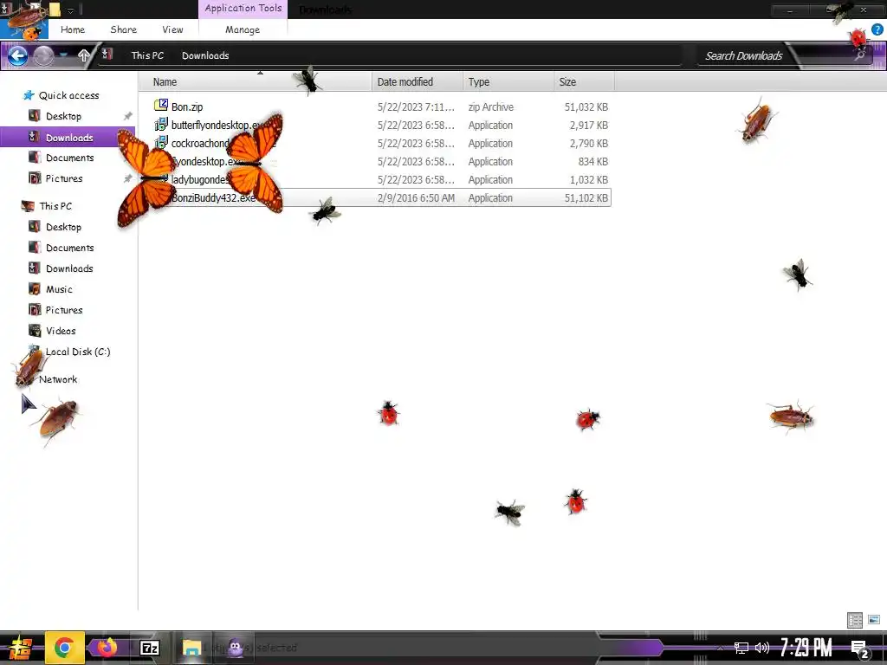Select the Application Tools contextual tab
Image resolution: width=887 pixels, height=665 pixels.
click(x=243, y=9)
